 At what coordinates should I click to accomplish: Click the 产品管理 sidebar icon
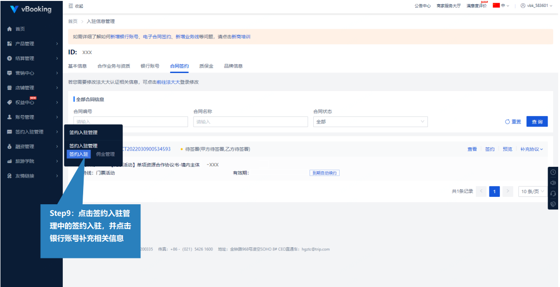click(10, 44)
